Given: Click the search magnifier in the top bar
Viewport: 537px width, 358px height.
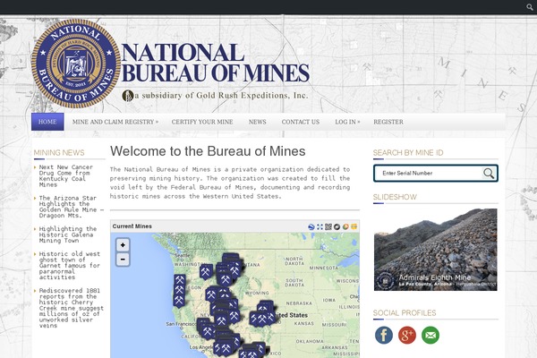Looking at the screenshot, I should [x=530, y=7].
